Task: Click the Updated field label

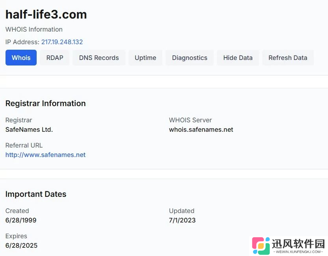Action: 182,211
